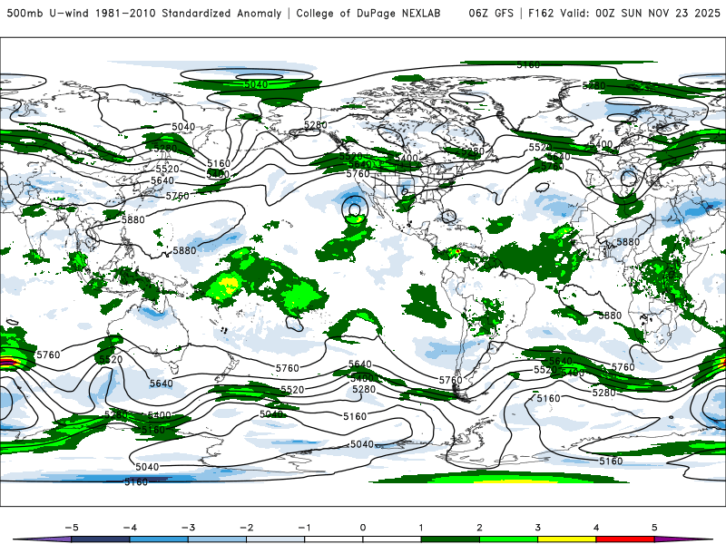
Task: Click the white 0 to 1 colorbar segment
Action: (x=392, y=539)
